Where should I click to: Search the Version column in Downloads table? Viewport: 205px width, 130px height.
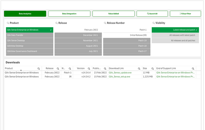click(x=89, y=68)
